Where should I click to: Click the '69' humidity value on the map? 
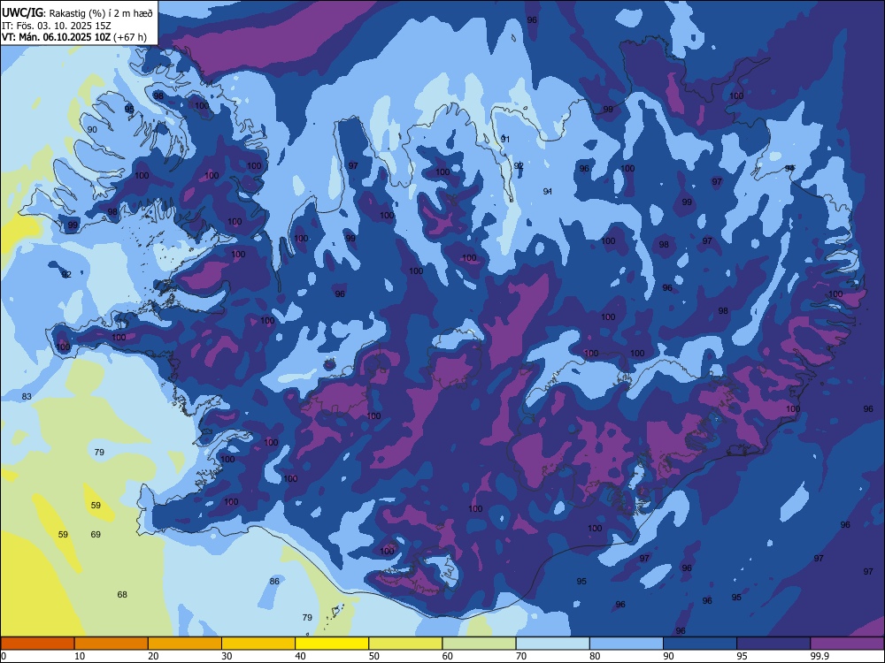pos(96,534)
